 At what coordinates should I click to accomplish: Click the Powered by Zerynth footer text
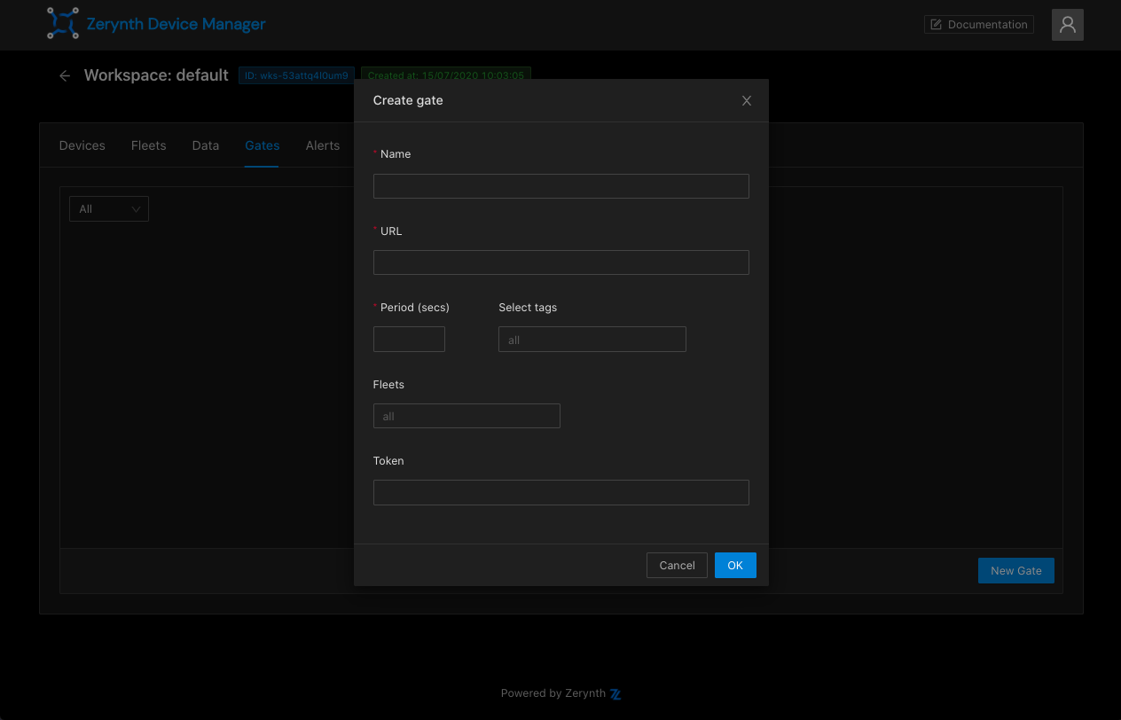click(x=553, y=694)
